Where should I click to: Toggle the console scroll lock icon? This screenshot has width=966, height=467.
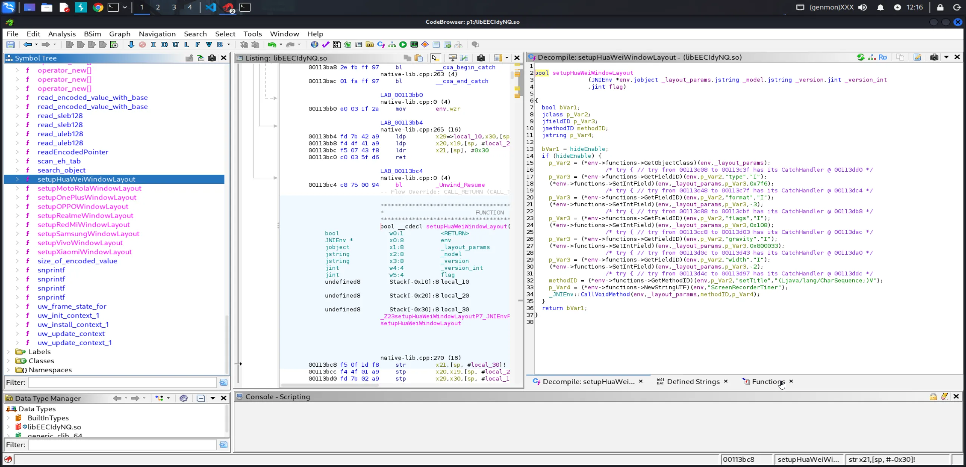[x=933, y=396]
